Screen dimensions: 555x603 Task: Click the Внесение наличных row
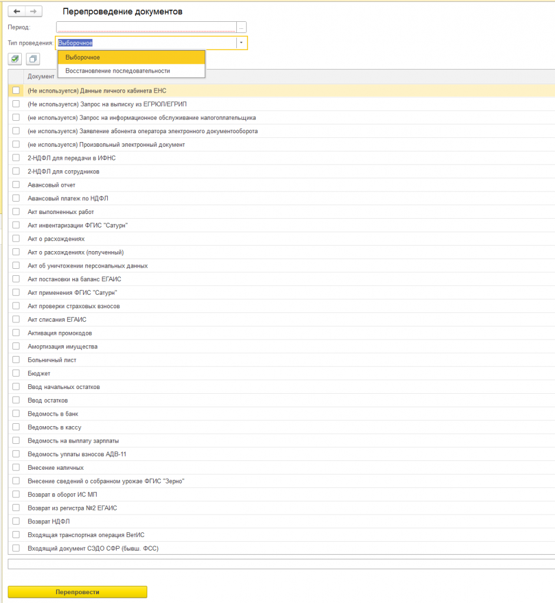click(x=282, y=467)
